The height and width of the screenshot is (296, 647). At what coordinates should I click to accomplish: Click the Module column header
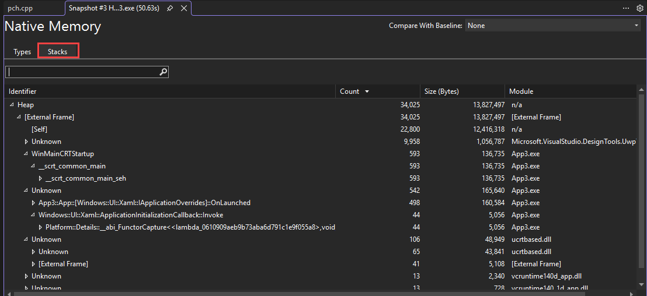[521, 91]
